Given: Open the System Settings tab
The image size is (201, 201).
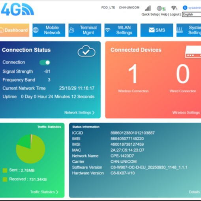Looking at the screenshot, I should click(189, 30).
